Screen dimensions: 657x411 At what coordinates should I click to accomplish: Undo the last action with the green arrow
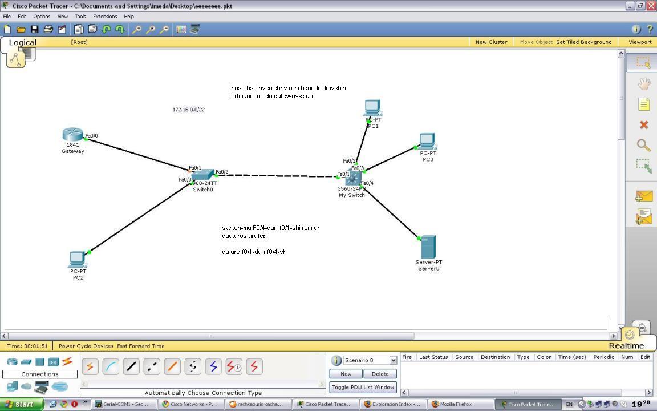click(107, 29)
